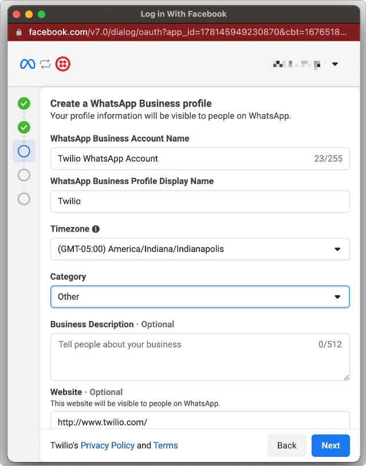
Task: Select the second completed step checkmark
Action: click(23, 127)
